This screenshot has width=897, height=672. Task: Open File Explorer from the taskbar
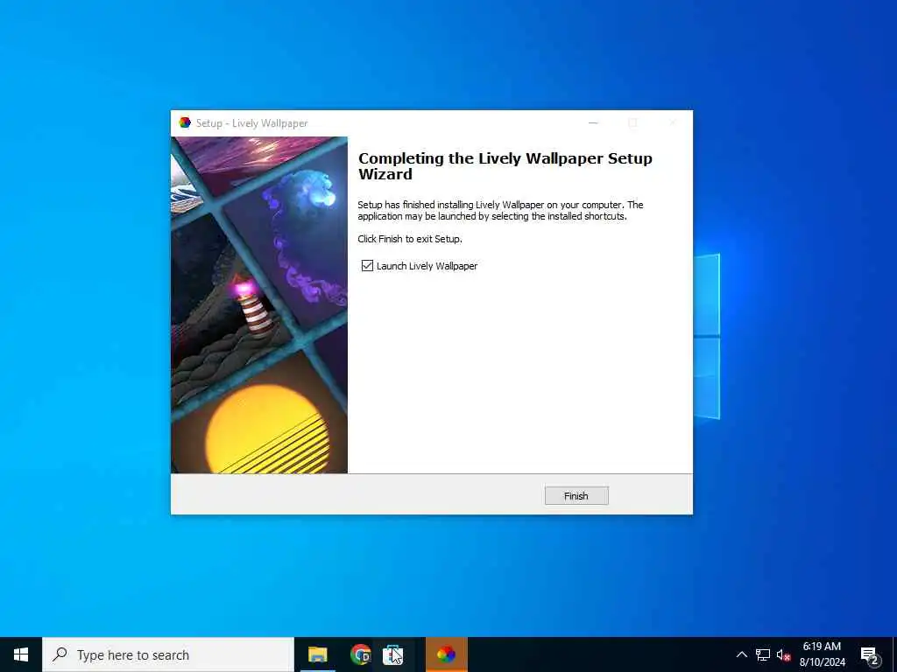(x=317, y=654)
